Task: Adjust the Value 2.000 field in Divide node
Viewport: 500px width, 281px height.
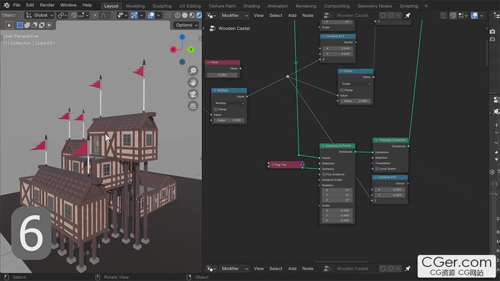Action: (355, 101)
